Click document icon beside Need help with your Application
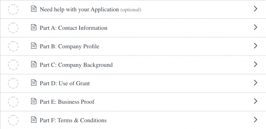266x129 pixels. point(34,9)
